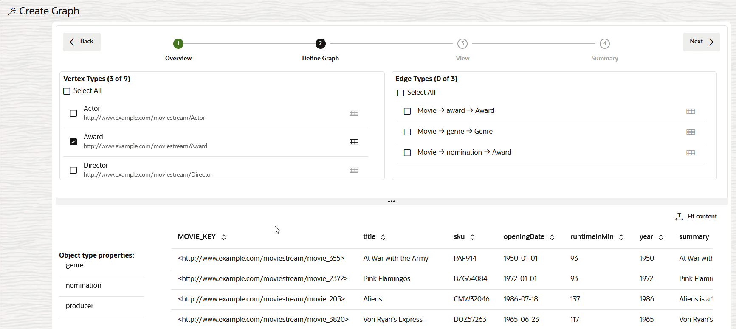Check Movie award Award edge type
The height and width of the screenshot is (329, 736).
click(x=407, y=111)
